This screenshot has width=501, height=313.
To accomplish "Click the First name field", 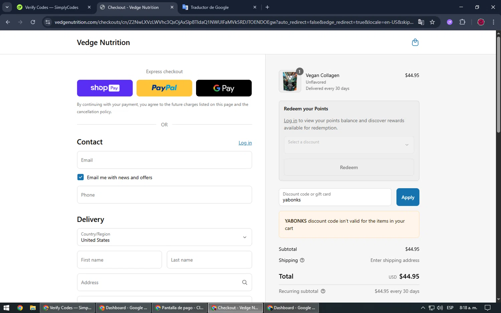I will coord(119,260).
